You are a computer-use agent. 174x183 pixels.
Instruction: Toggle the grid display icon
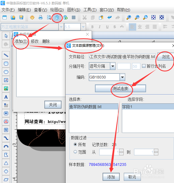tap(74, 17)
